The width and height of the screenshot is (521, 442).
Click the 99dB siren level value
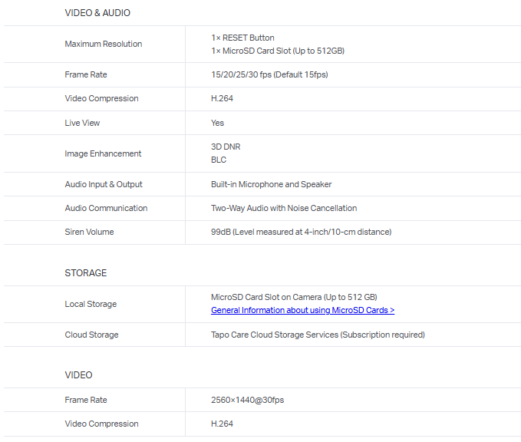coord(301,232)
